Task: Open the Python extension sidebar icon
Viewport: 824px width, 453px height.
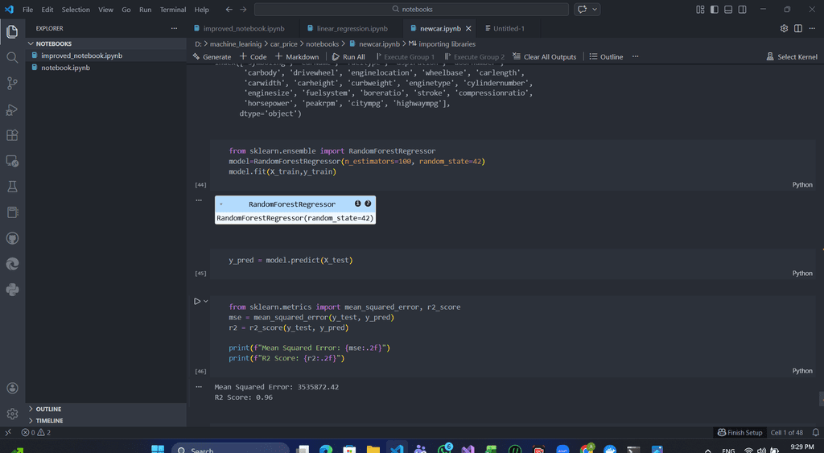Action: click(12, 290)
